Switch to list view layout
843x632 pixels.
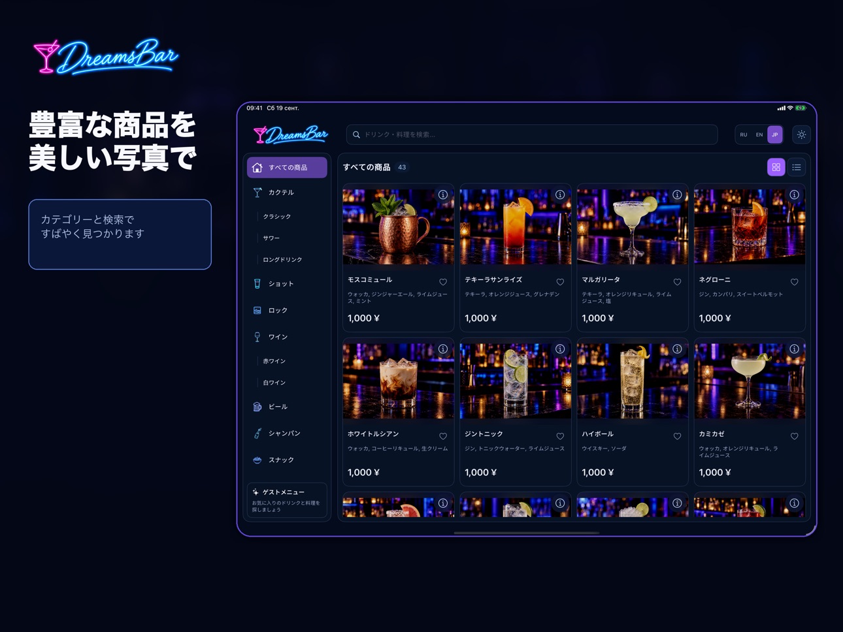797,167
